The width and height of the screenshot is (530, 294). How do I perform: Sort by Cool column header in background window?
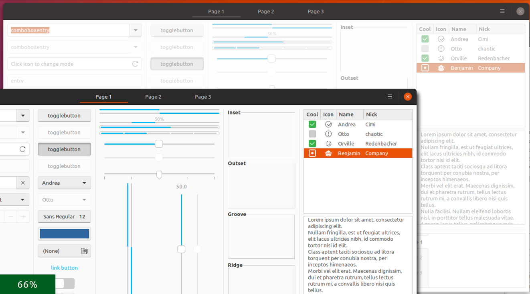pyautogui.click(x=425, y=29)
